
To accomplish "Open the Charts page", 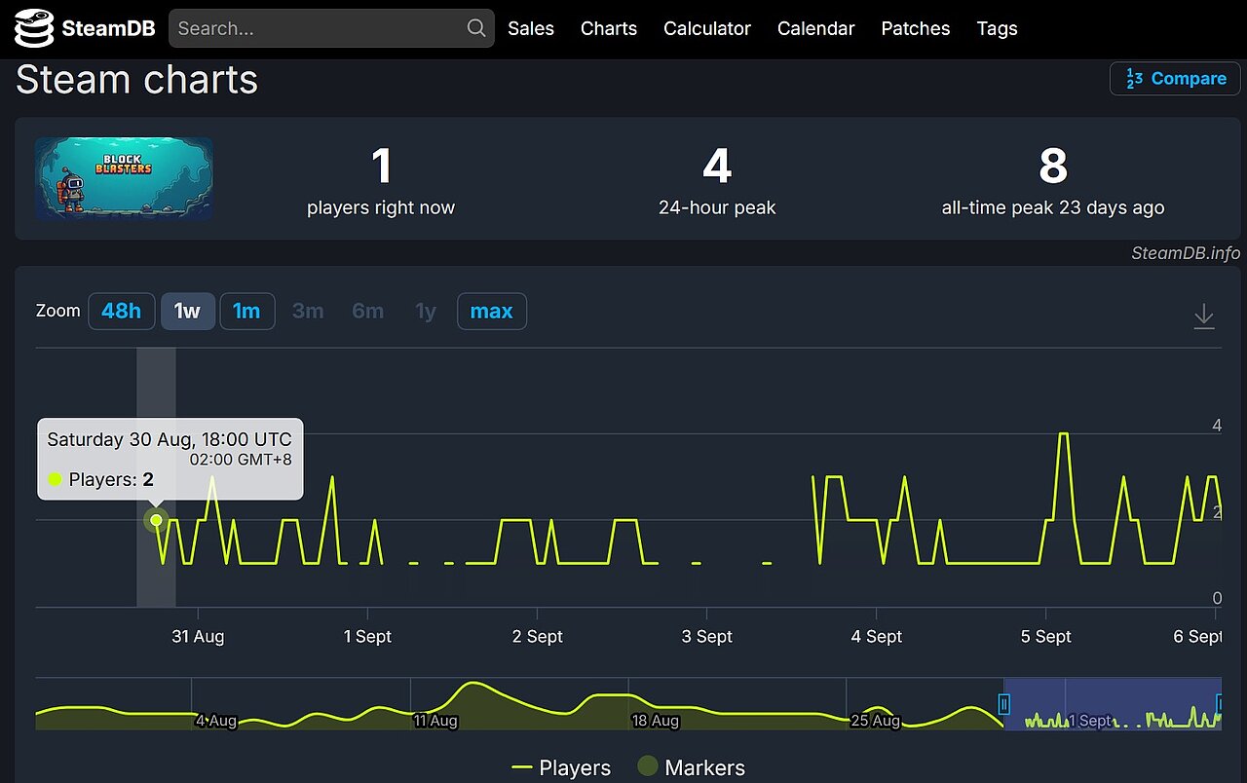I will pyautogui.click(x=609, y=28).
